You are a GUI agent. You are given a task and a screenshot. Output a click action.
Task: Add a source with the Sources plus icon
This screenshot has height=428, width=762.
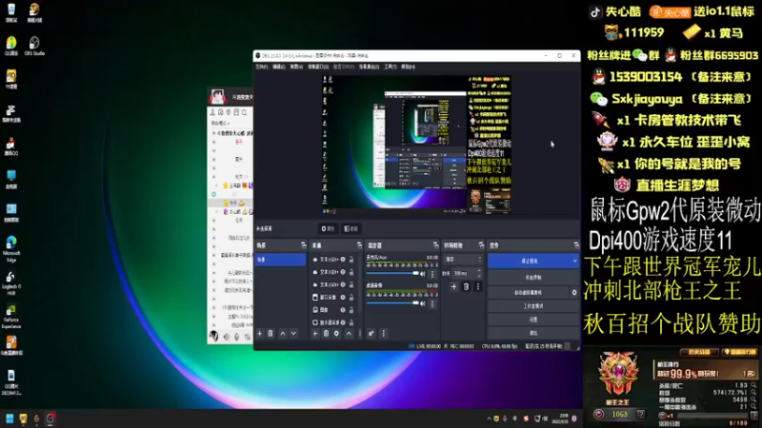click(x=315, y=334)
